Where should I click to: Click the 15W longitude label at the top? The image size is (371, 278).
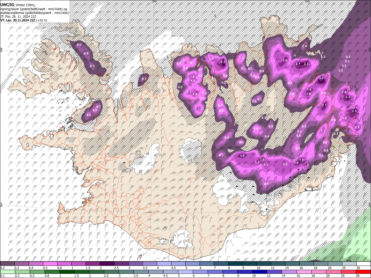(307, 1)
